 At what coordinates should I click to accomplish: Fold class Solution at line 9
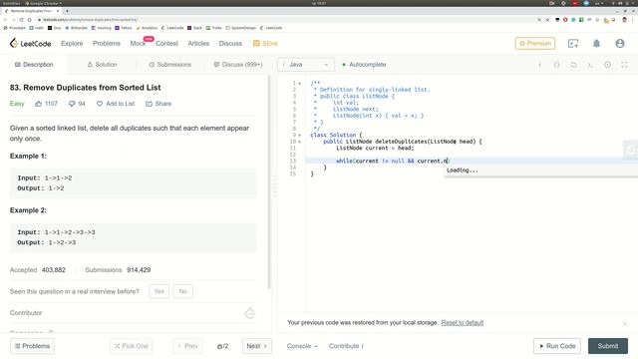[x=300, y=135]
